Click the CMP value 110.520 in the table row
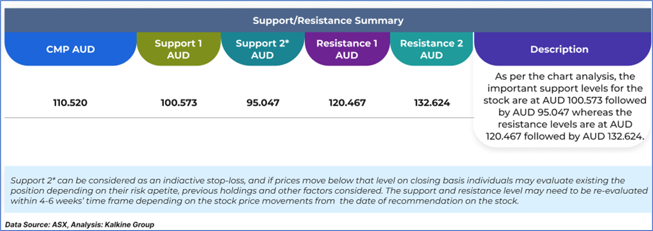 click(x=70, y=103)
